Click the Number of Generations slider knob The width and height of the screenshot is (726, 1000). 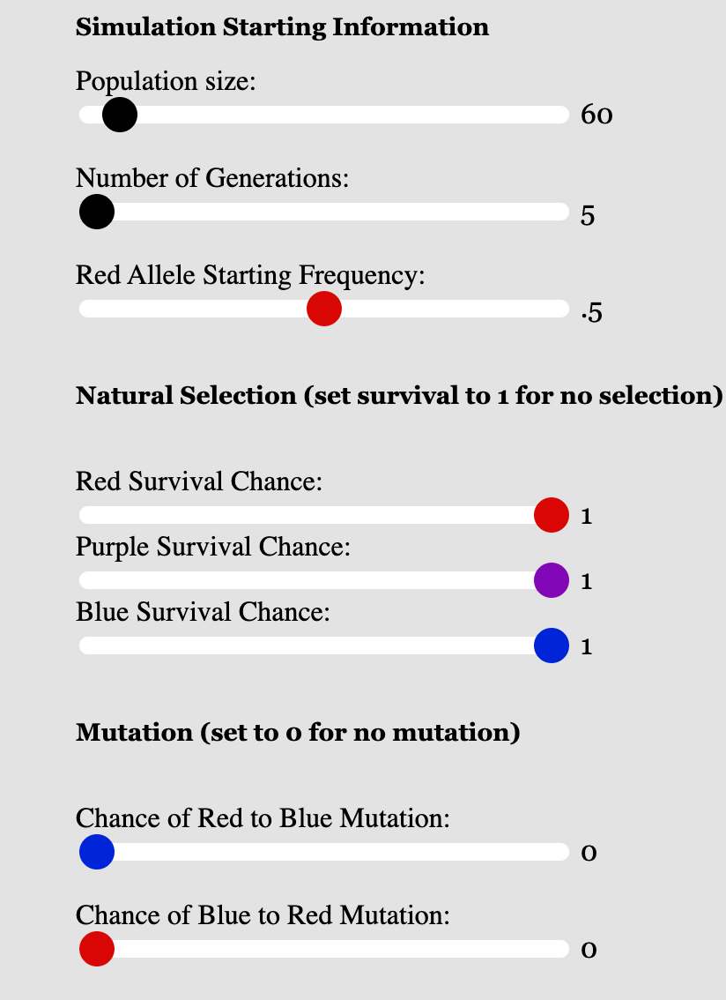coord(97,212)
